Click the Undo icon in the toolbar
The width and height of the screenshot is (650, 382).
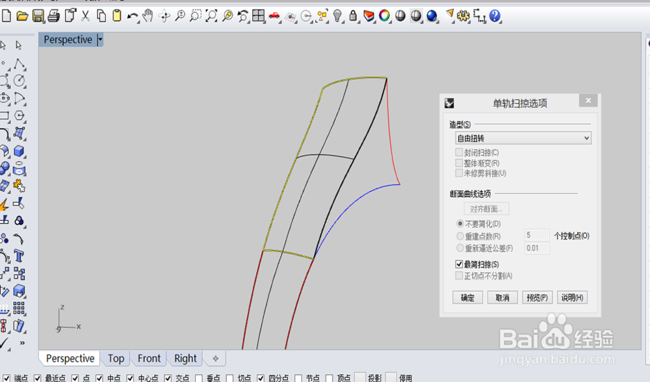(132, 16)
